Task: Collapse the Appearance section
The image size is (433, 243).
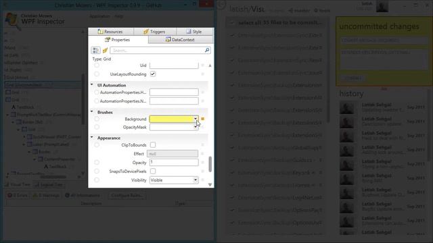Action: coord(92,138)
